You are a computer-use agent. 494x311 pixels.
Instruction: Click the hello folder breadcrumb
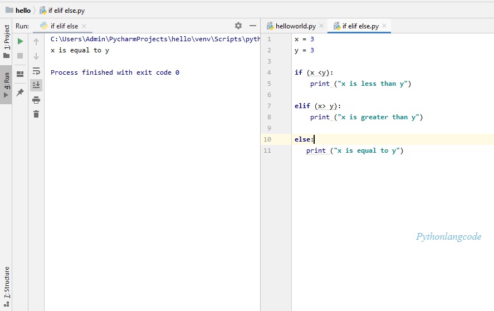coord(18,11)
